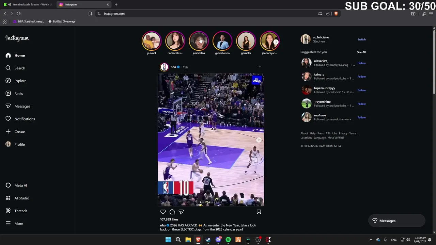
Task: Open Search in the sidebar
Action: pyautogui.click(x=15, y=68)
